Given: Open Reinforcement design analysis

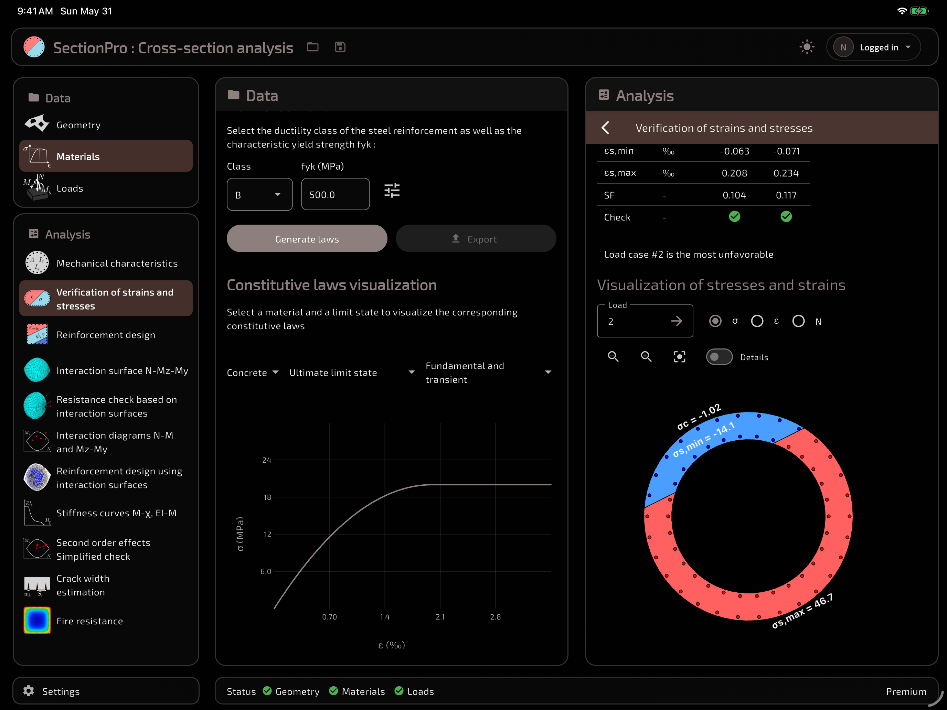Looking at the screenshot, I should (x=106, y=335).
